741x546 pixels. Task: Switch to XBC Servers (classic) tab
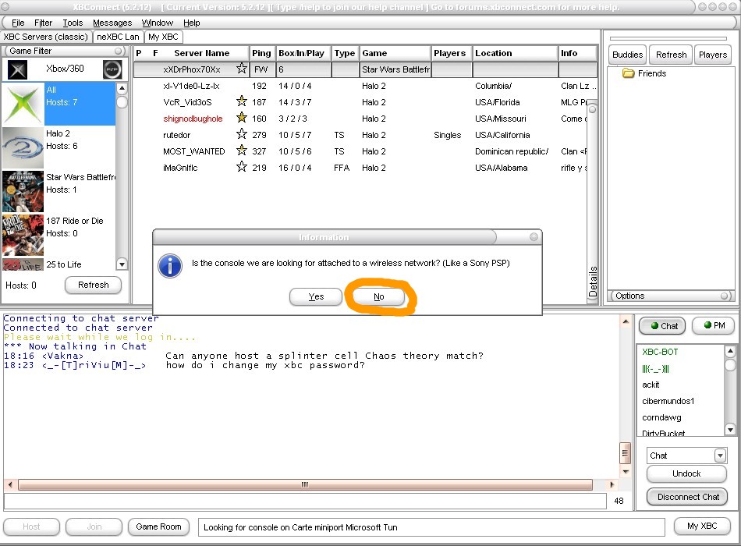(x=46, y=37)
